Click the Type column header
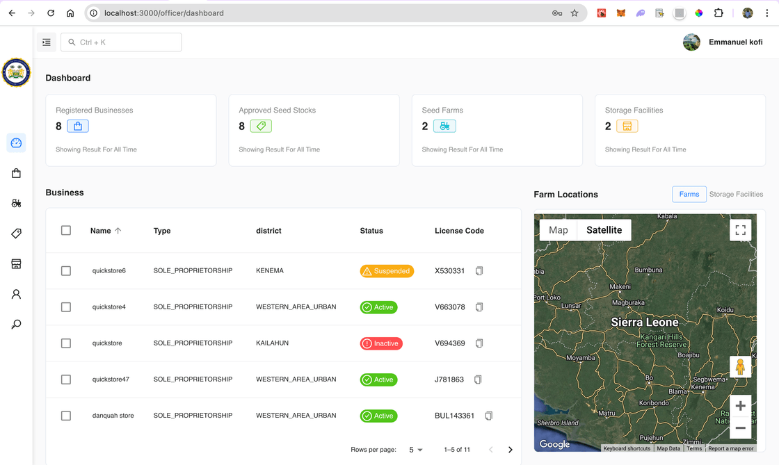The image size is (779, 465). pyautogui.click(x=162, y=231)
